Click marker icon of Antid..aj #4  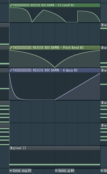(x=56, y=170)
